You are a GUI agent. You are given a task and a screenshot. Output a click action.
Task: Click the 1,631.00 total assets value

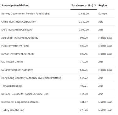point(84,14)
